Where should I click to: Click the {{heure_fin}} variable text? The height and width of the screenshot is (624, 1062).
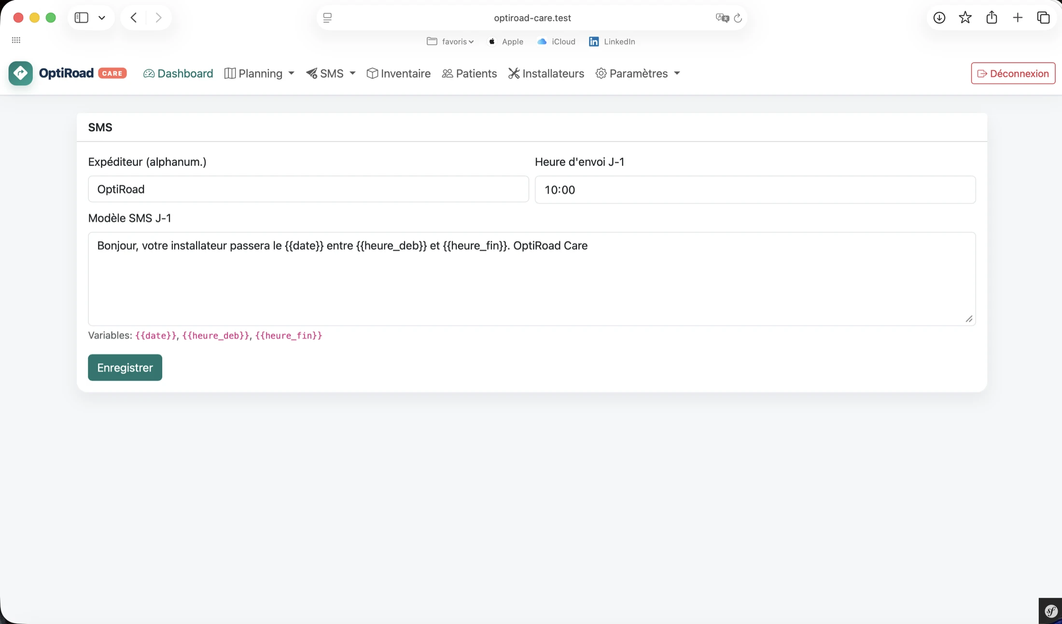point(289,335)
